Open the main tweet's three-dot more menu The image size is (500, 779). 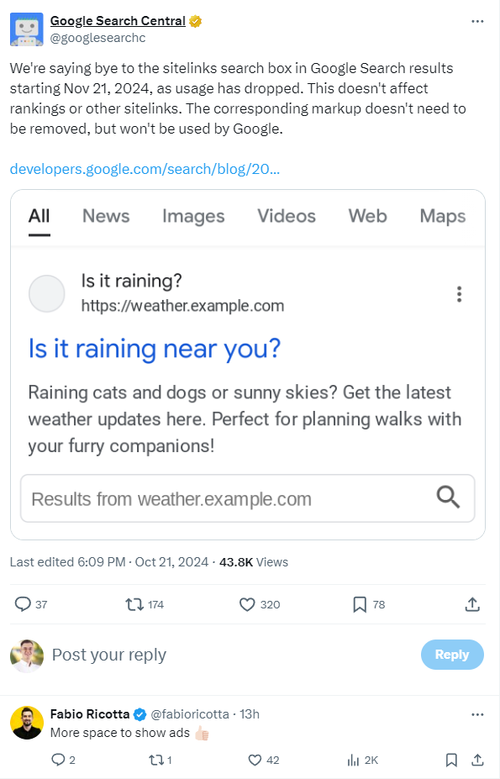pos(477,21)
